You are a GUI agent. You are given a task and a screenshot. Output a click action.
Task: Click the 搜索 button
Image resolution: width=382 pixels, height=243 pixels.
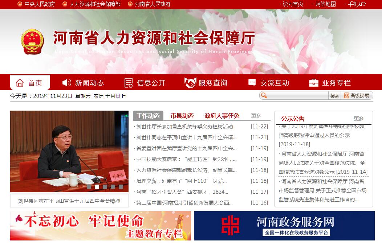[x=334, y=96]
